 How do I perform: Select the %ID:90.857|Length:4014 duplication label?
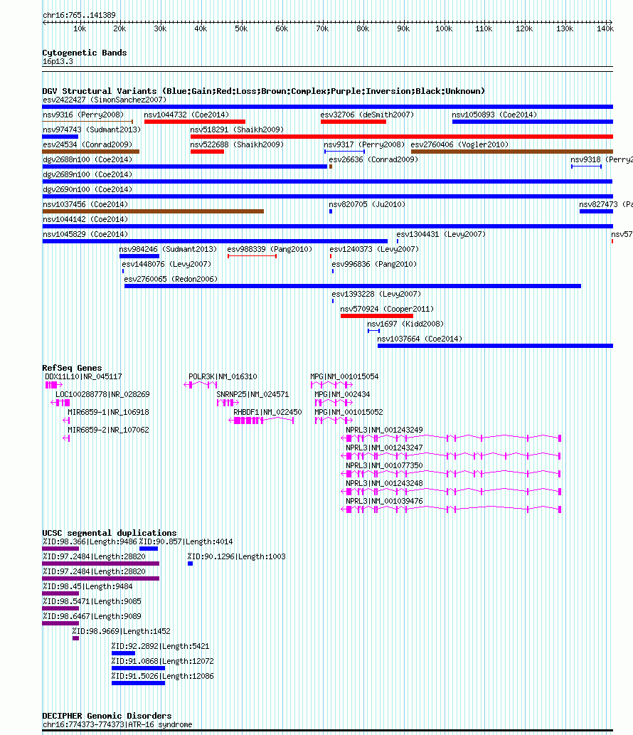point(186,542)
